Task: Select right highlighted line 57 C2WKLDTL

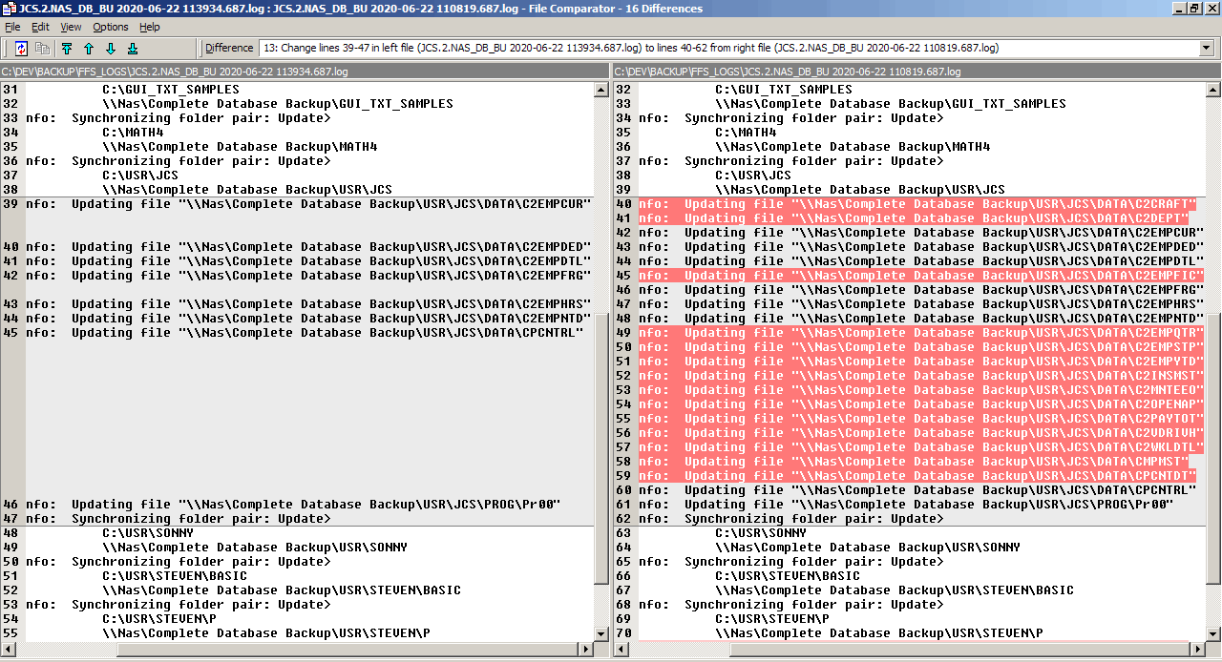Action: click(922, 447)
